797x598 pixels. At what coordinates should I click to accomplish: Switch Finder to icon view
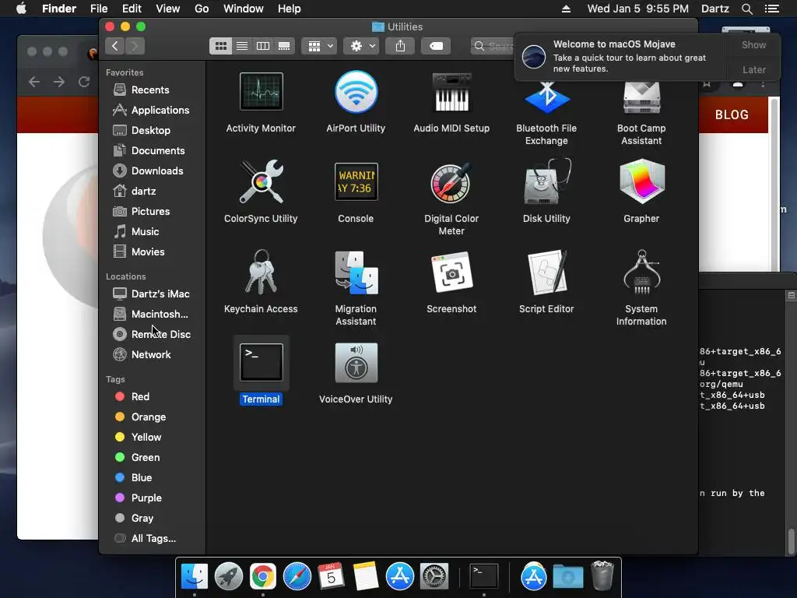(220, 46)
